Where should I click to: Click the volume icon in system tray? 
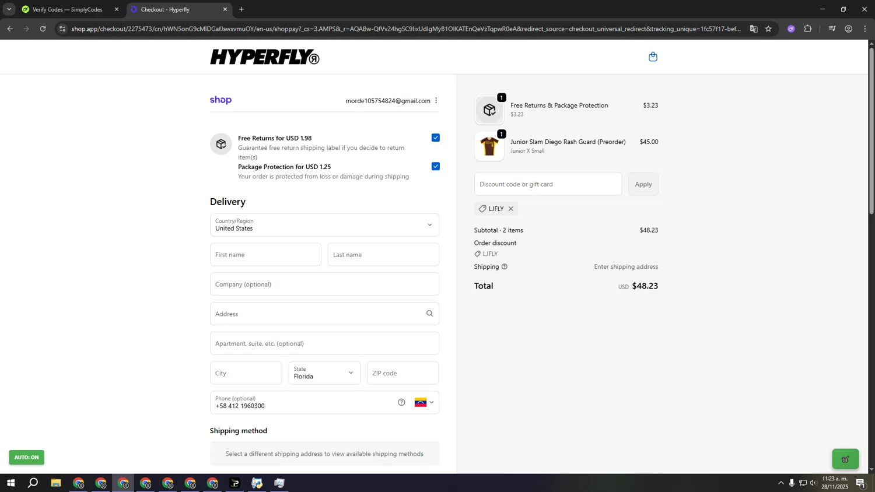pos(814,483)
